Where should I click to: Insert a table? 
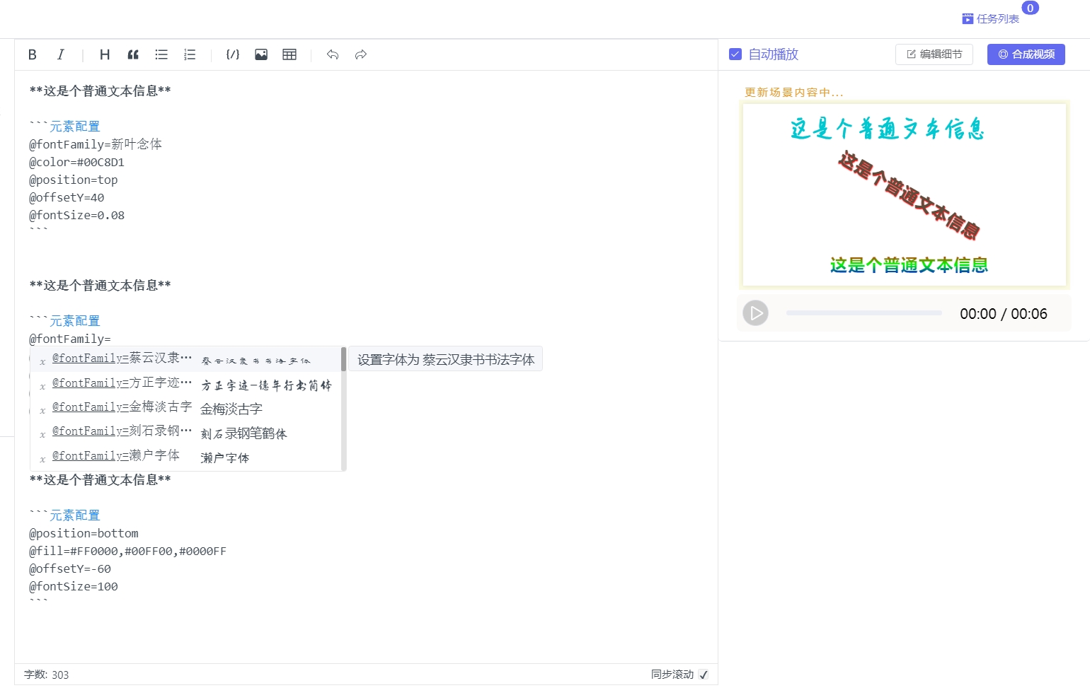[x=289, y=54]
